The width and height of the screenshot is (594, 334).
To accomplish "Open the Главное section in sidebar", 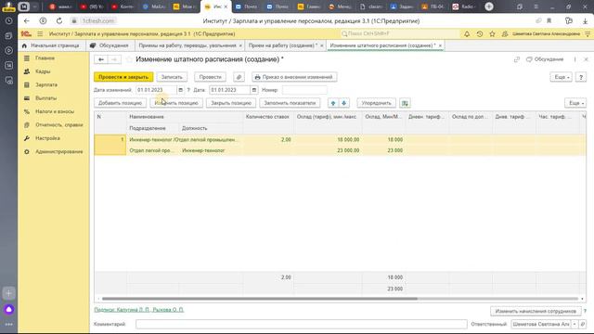I will point(45,58).
